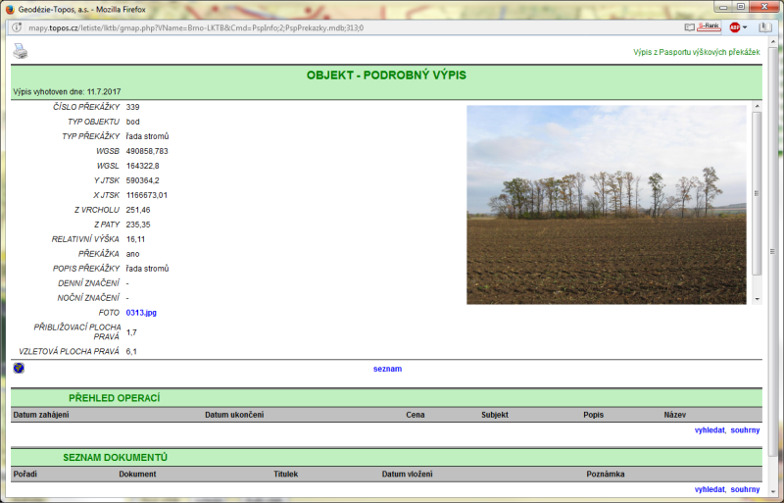
Task: Click the tree row obstacle photo
Action: (x=606, y=205)
